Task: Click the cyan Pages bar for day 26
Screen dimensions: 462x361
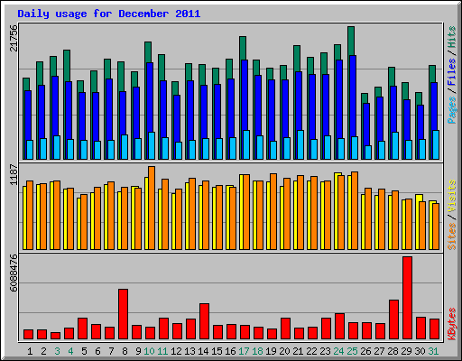Action: tap(368, 153)
